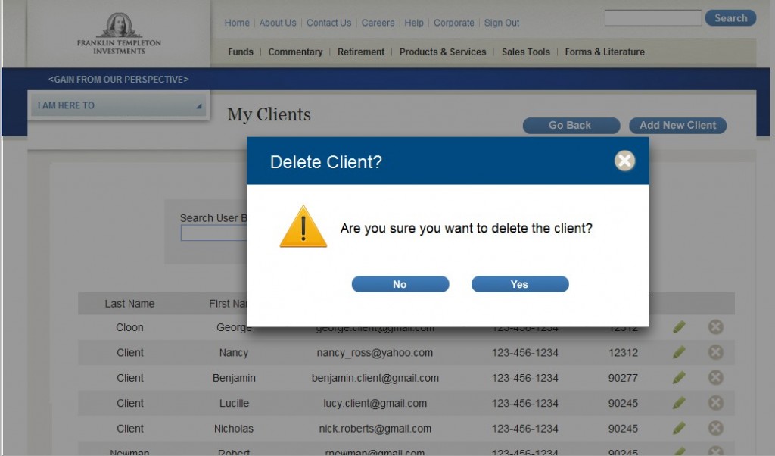Select email benjamin.client@gmail.com

[x=375, y=378]
